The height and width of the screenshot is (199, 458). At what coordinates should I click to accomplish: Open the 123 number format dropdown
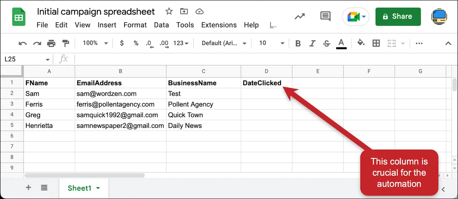[x=181, y=43]
